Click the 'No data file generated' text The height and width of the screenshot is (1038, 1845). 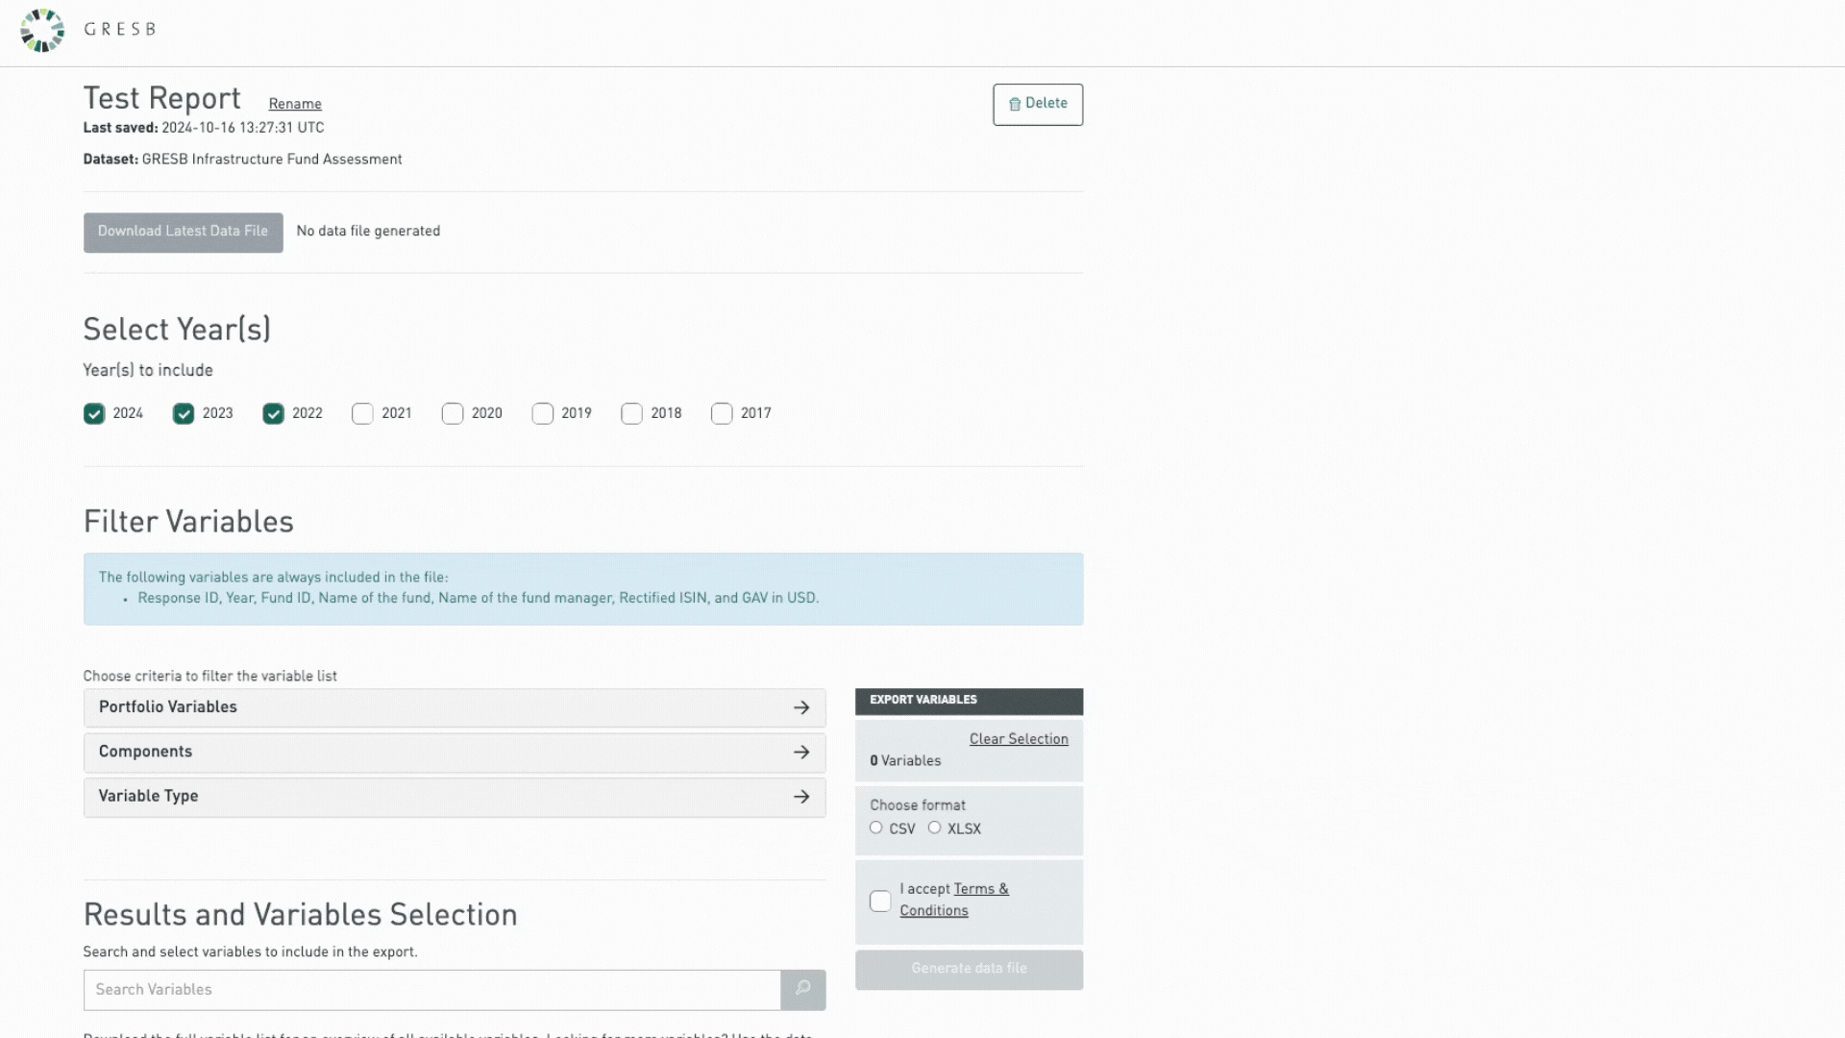click(x=368, y=232)
